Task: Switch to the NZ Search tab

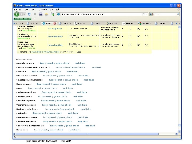Action: point(113,23)
